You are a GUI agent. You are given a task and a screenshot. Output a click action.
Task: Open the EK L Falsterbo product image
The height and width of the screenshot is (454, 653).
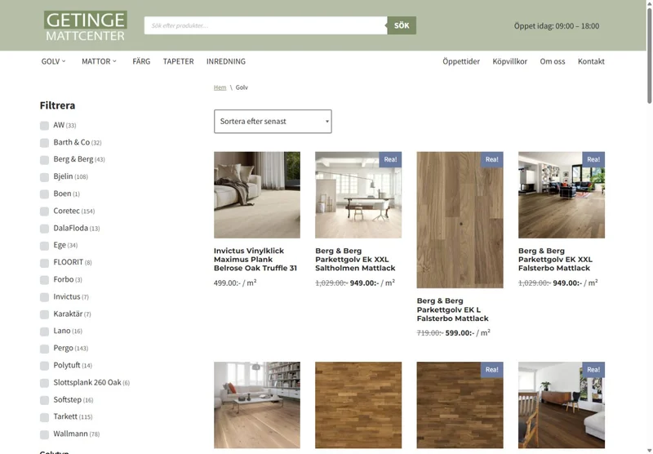point(460,220)
